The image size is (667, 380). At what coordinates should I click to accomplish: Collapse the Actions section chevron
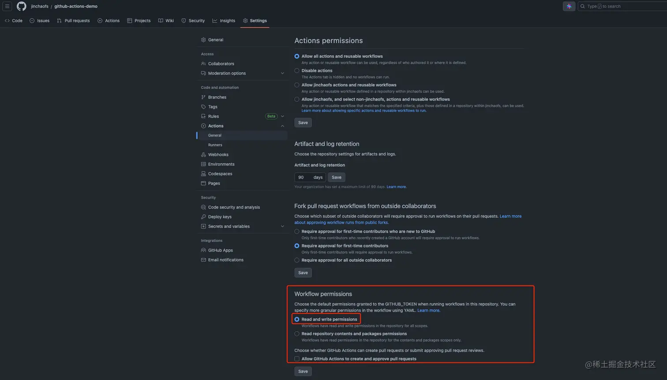point(282,126)
